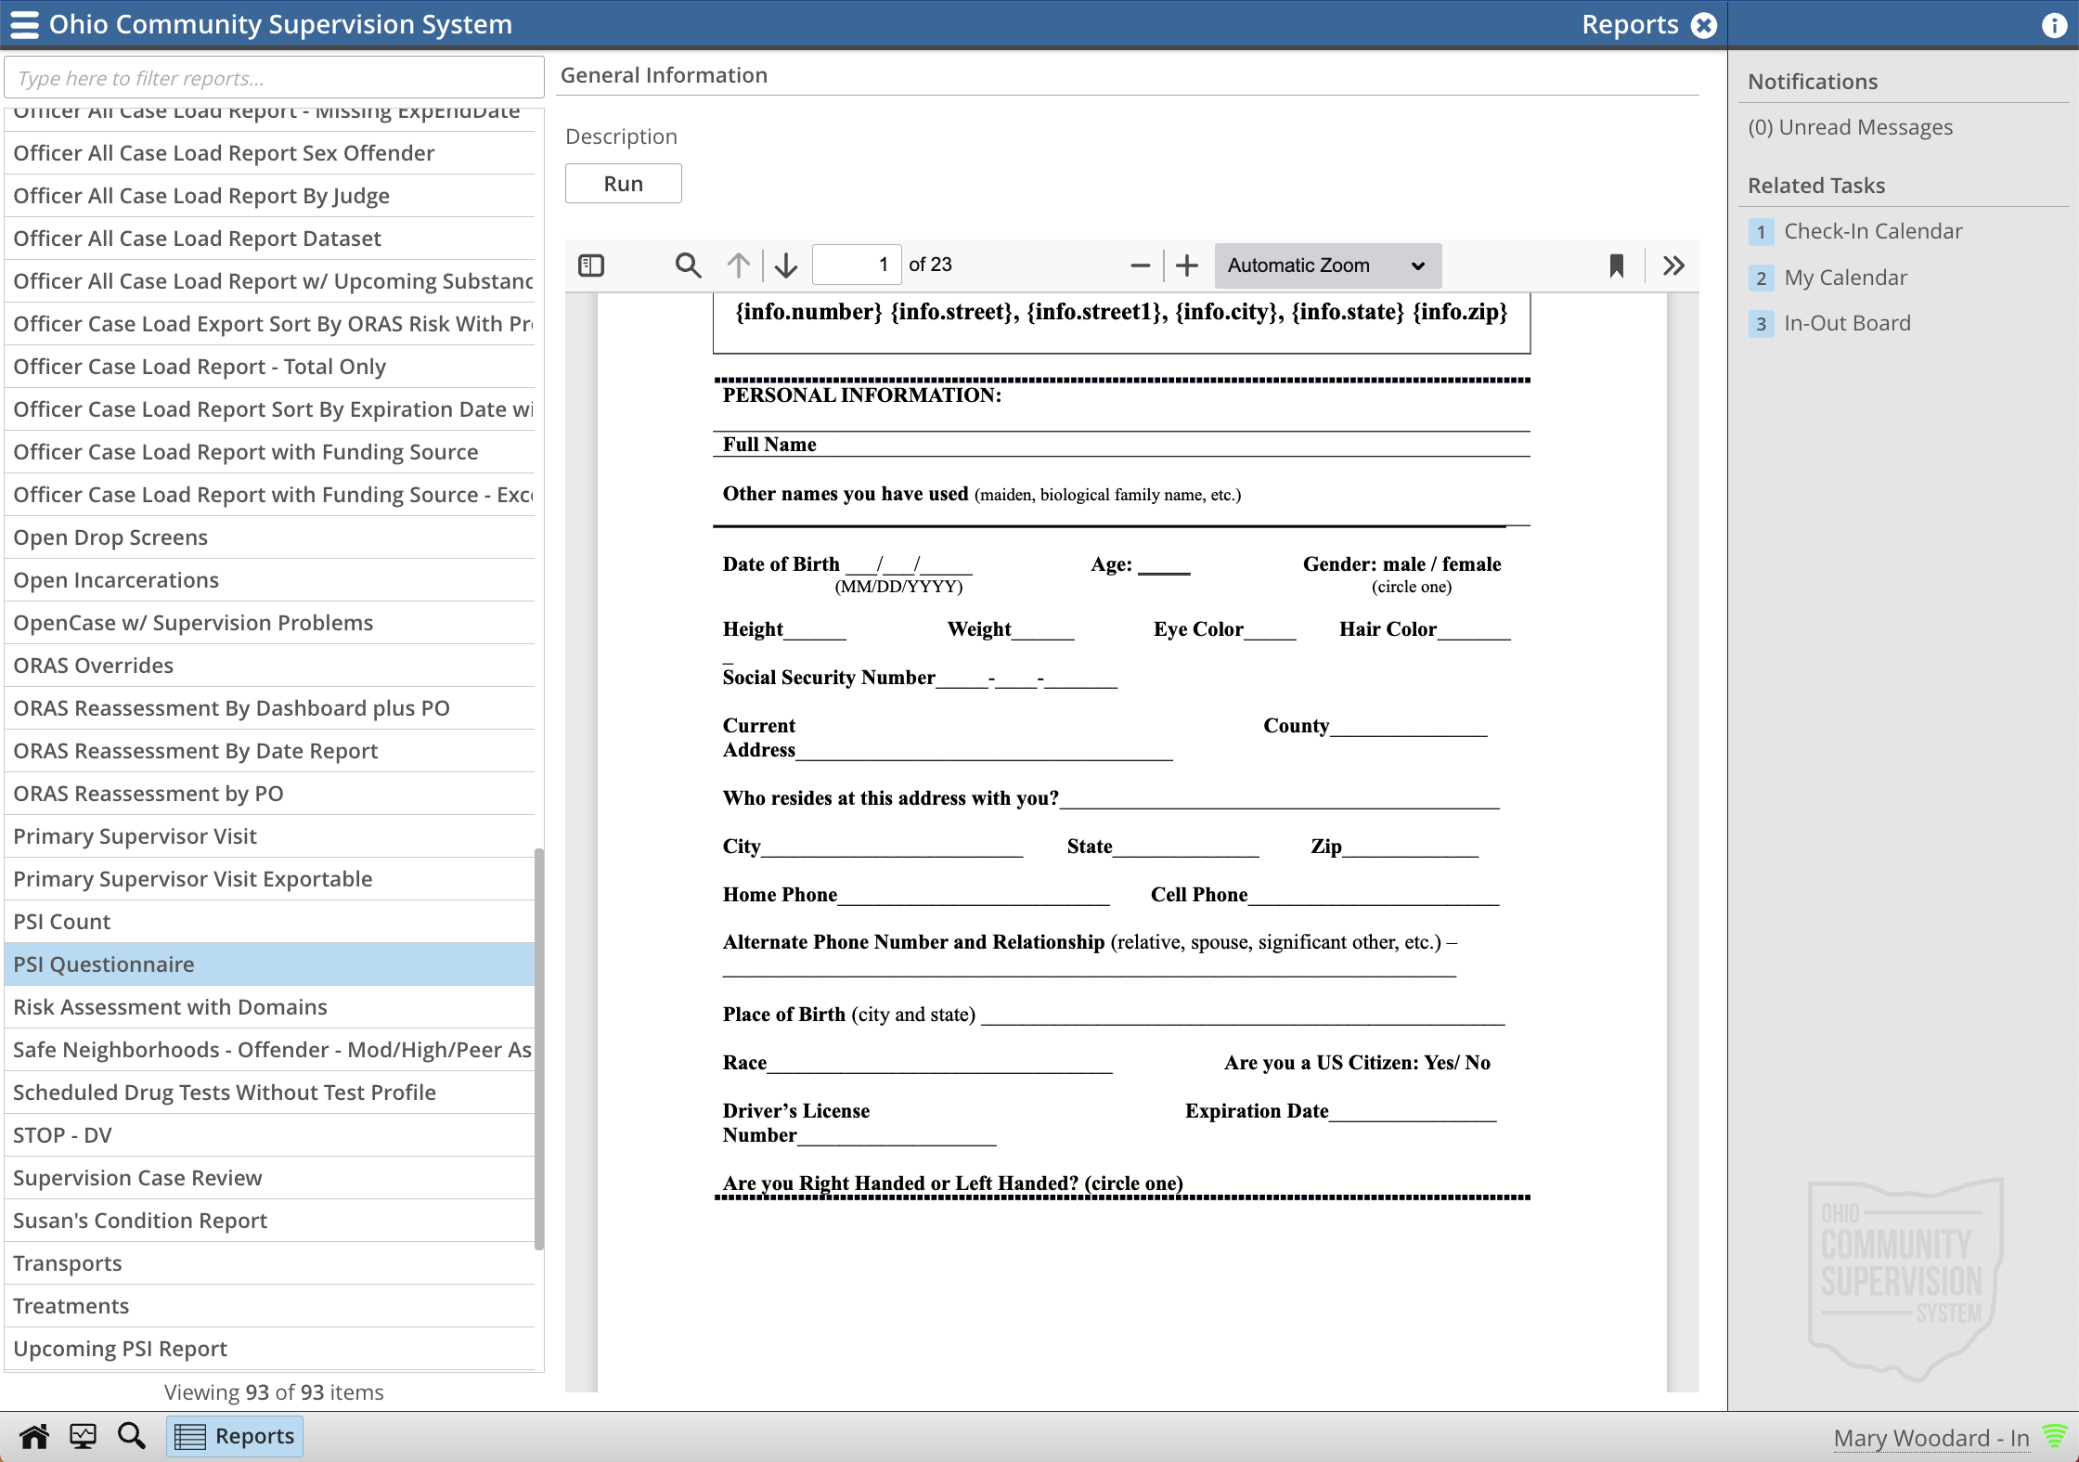The image size is (2079, 1462).
Task: Click the report filter input field
Action: point(273,77)
